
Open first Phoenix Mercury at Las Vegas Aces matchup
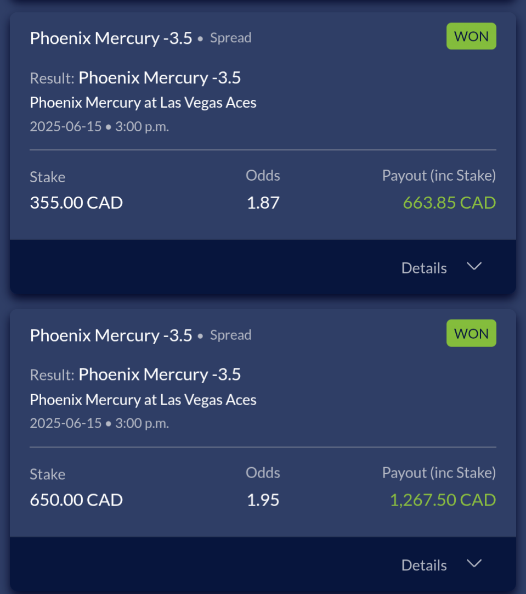click(143, 103)
